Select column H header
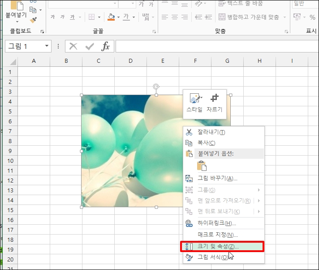The width and height of the screenshot is (319, 270). 259,61
